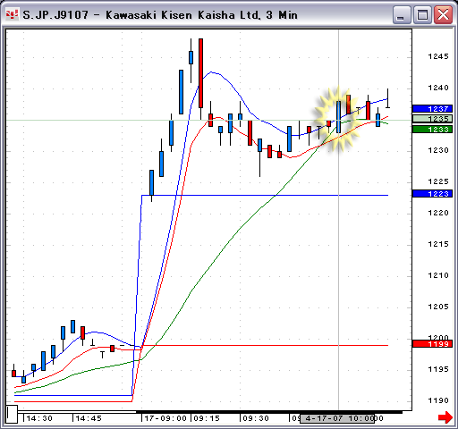Click the dark green 1233 price label
This screenshot has width=458, height=429.
tap(432, 130)
